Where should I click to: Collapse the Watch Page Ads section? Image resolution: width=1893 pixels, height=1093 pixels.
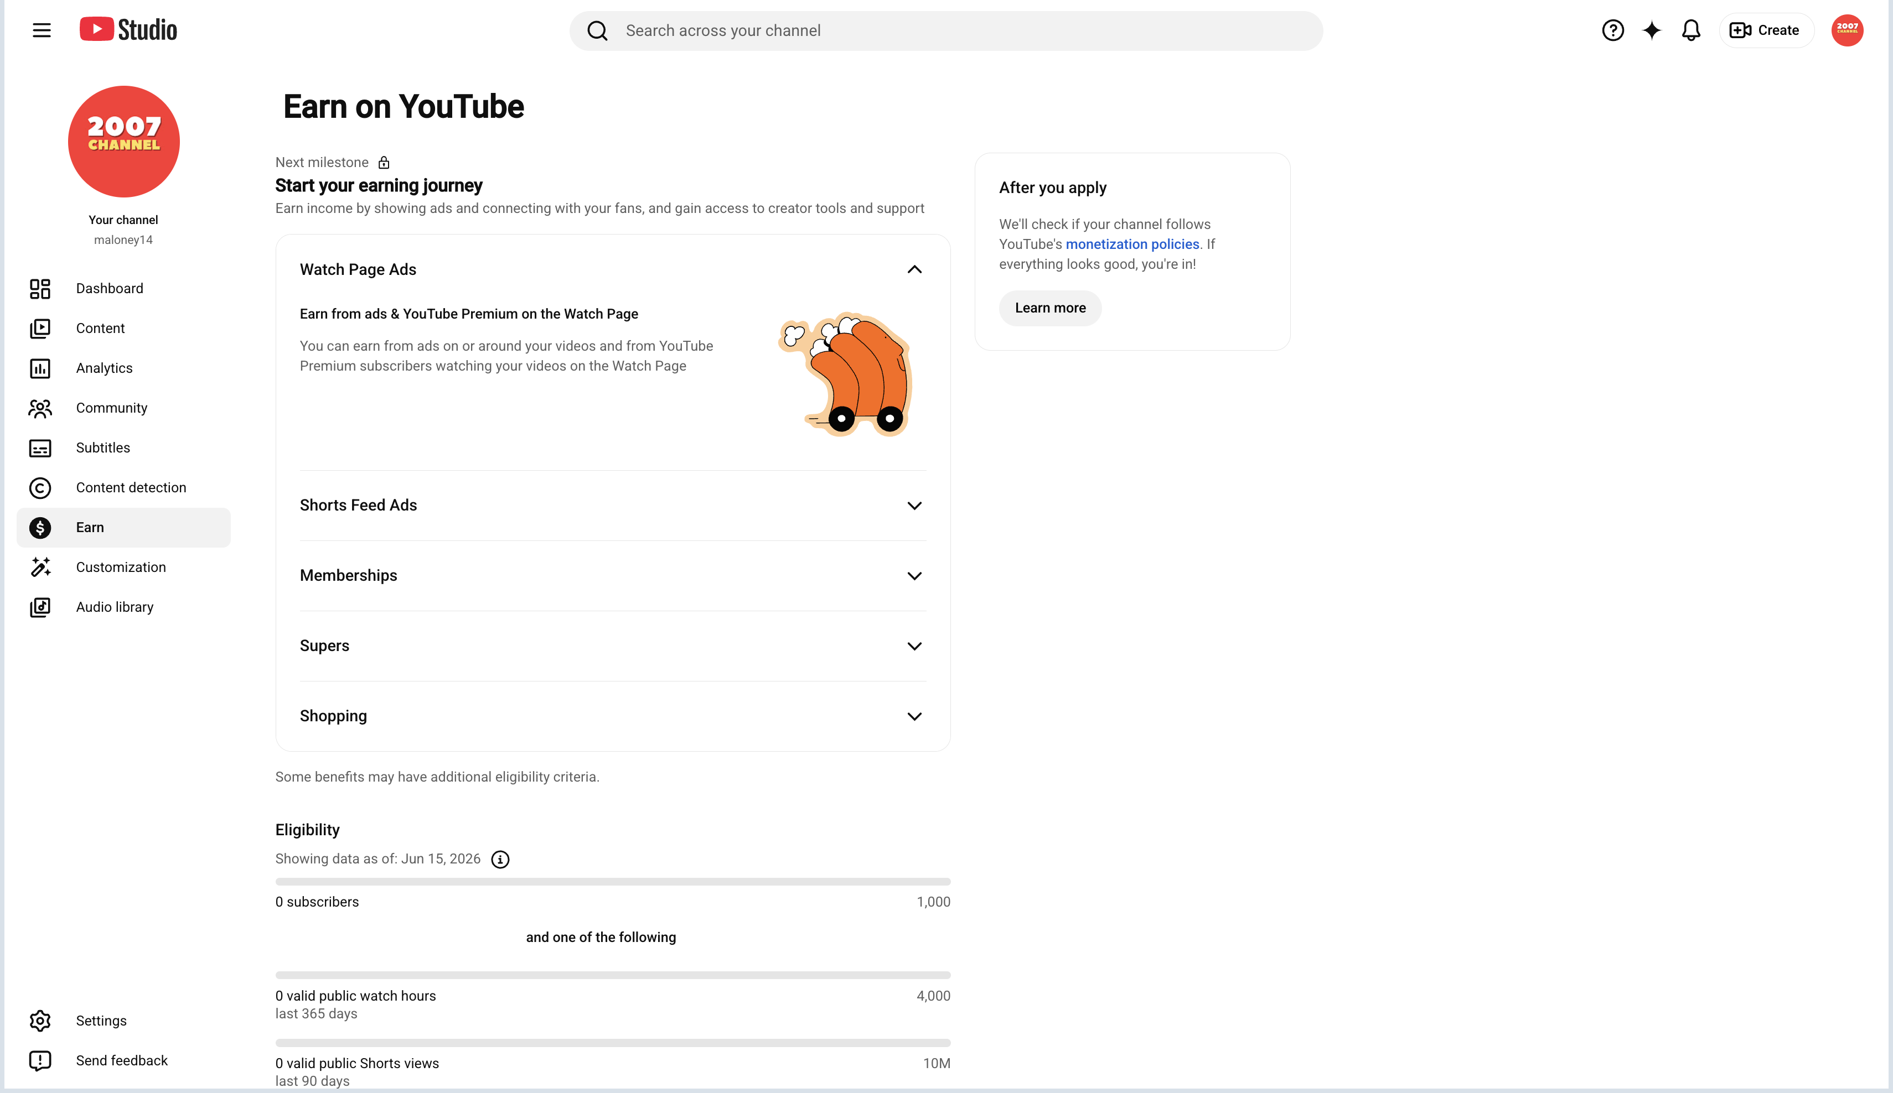[x=913, y=269]
